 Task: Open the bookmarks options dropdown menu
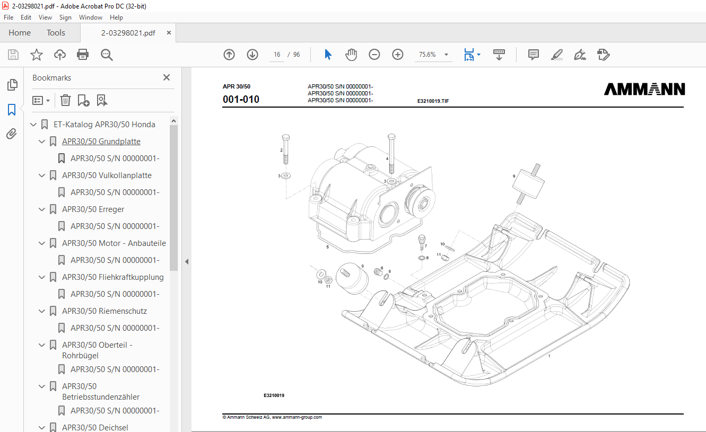41,100
